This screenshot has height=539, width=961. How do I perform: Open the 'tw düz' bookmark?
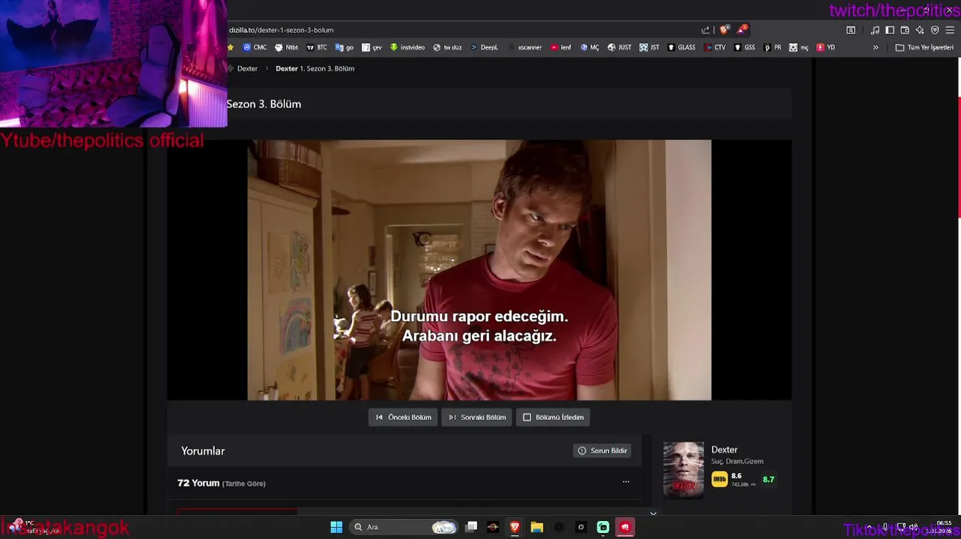[448, 47]
